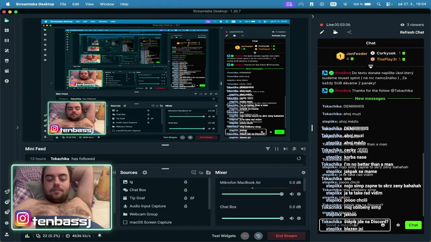Open the Mixer settings gear
Screen dimensions: 431x242
click(x=303, y=172)
